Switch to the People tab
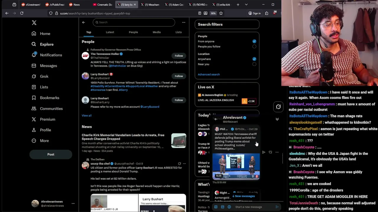The width and height of the screenshot is (378, 212). (133, 32)
